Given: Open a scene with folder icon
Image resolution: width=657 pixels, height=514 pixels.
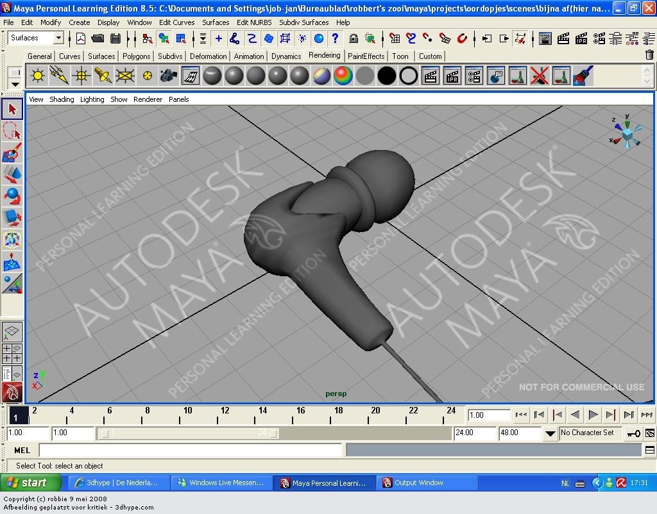Looking at the screenshot, I should coord(98,38).
